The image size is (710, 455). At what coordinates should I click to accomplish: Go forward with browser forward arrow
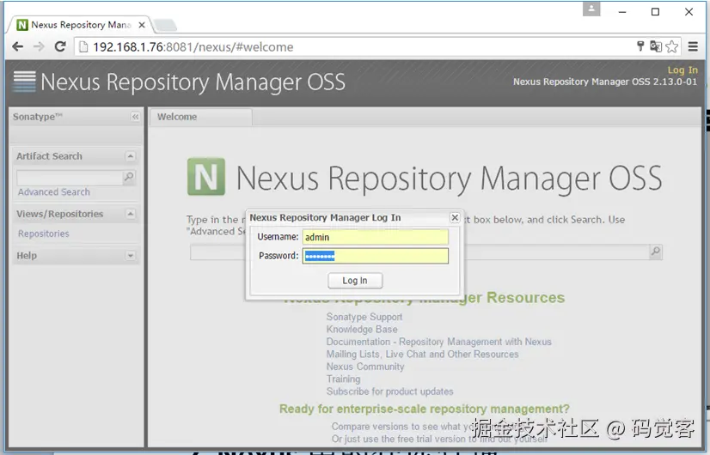click(39, 46)
